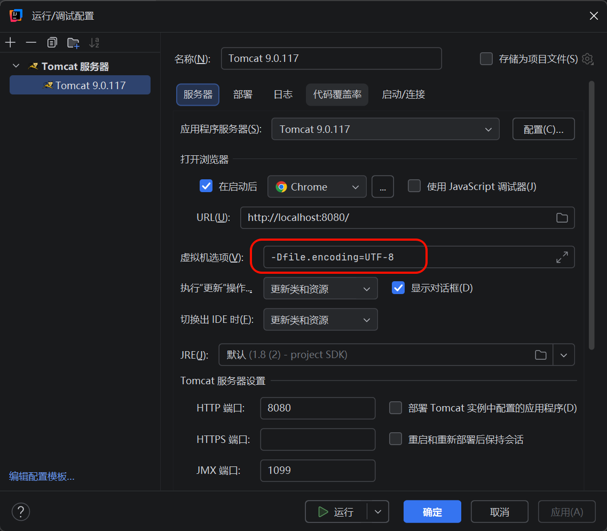Enable 部署 Tomcat 实例中配置的应用程序
607x531 pixels.
pyautogui.click(x=395, y=408)
